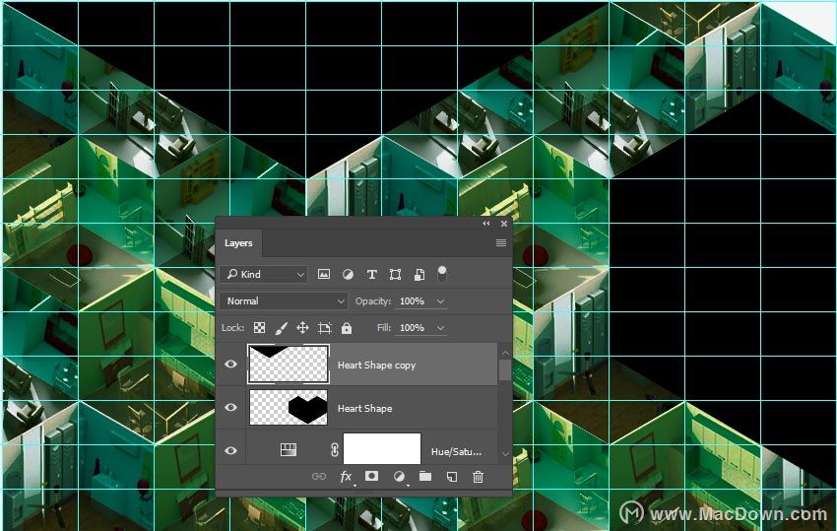Collapse panel with double-arrow icon
The image size is (837, 531).
pos(485,224)
